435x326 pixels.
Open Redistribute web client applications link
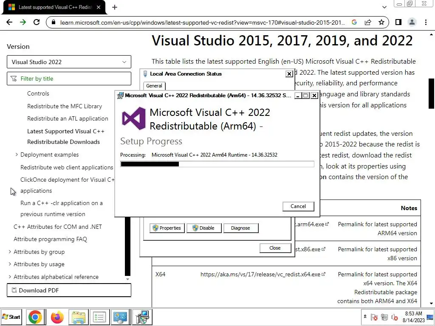(x=67, y=167)
